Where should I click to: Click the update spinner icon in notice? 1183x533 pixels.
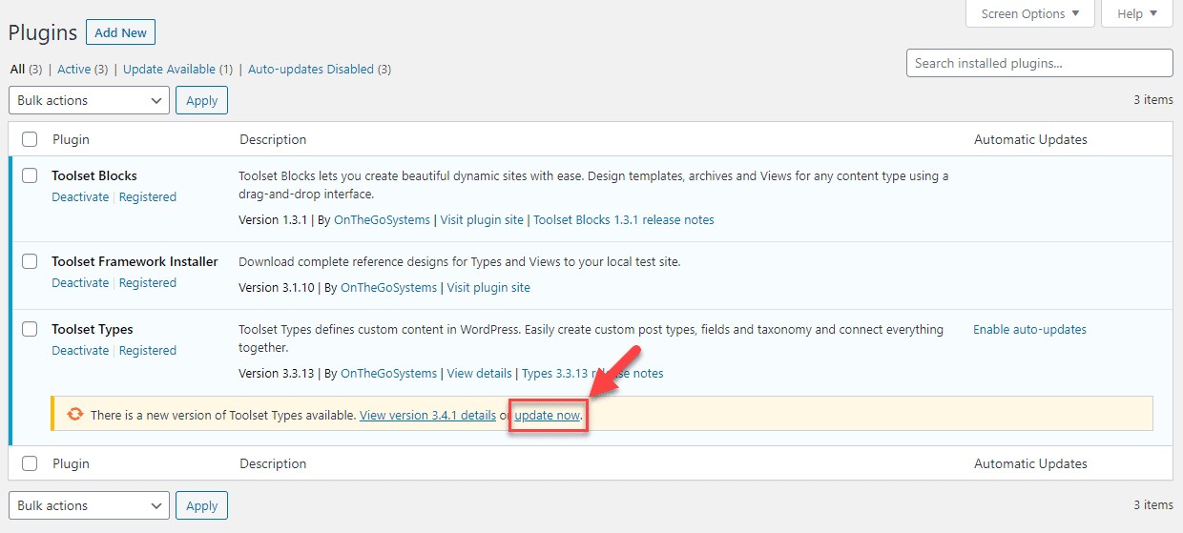(74, 414)
